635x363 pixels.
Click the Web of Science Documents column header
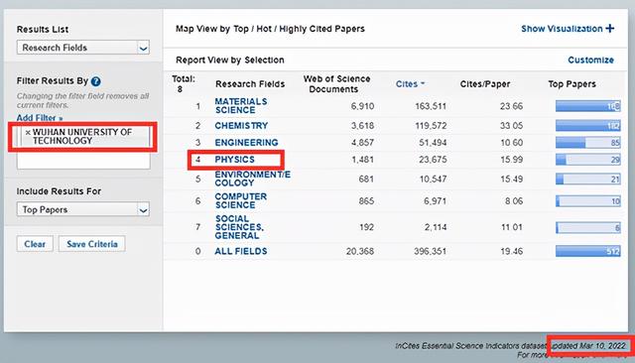click(x=336, y=83)
